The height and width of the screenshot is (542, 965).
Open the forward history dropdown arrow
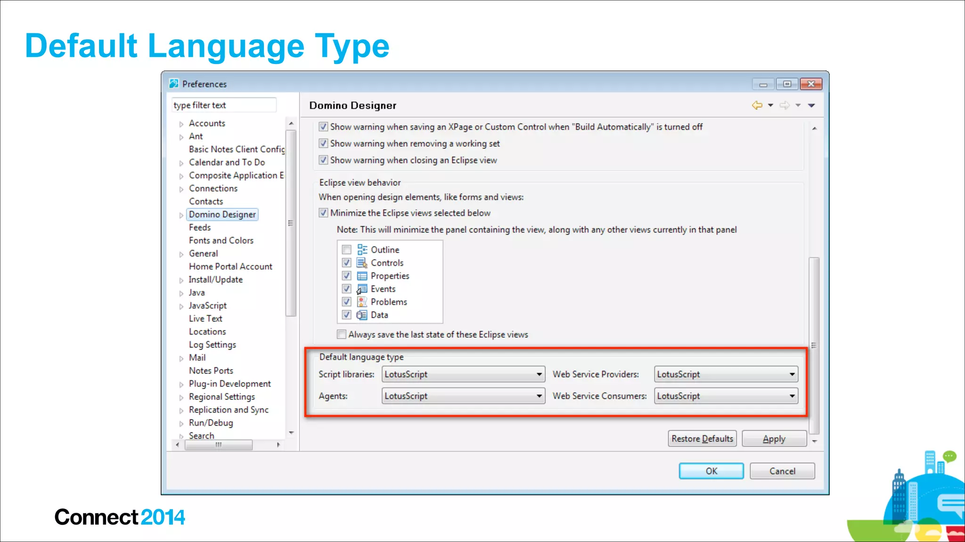tap(798, 105)
